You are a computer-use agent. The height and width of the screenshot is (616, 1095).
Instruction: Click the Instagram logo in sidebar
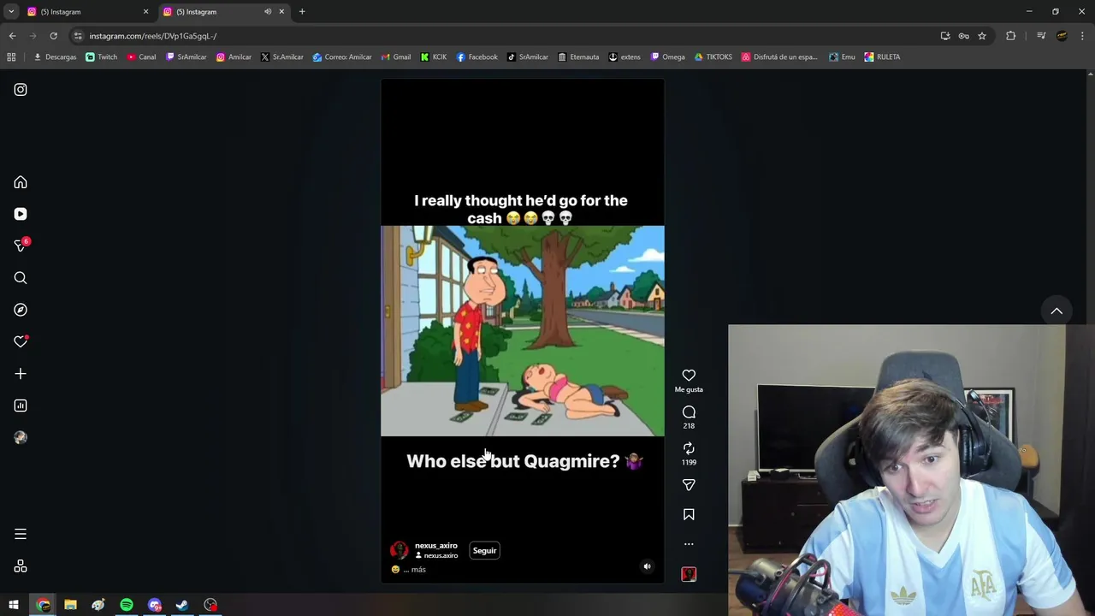click(21, 90)
